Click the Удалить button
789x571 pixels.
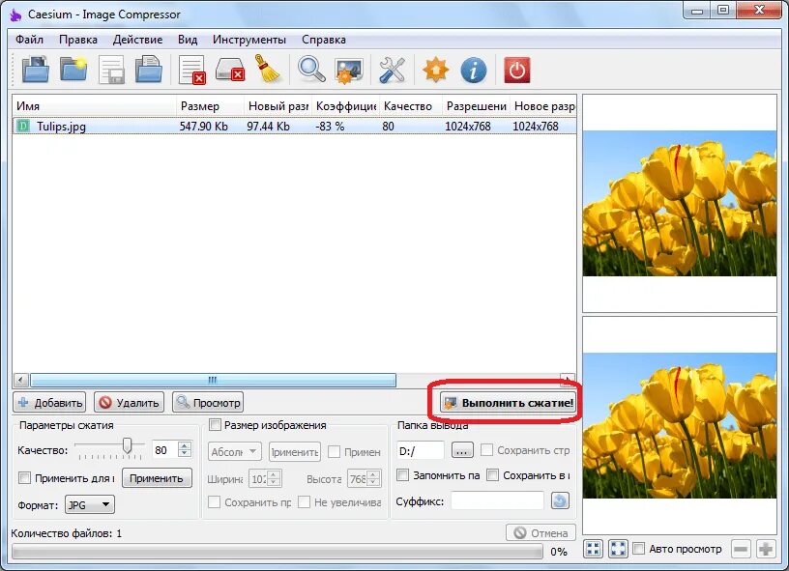129,402
